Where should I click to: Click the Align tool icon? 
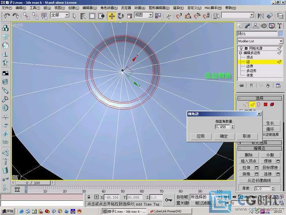(270, 16)
